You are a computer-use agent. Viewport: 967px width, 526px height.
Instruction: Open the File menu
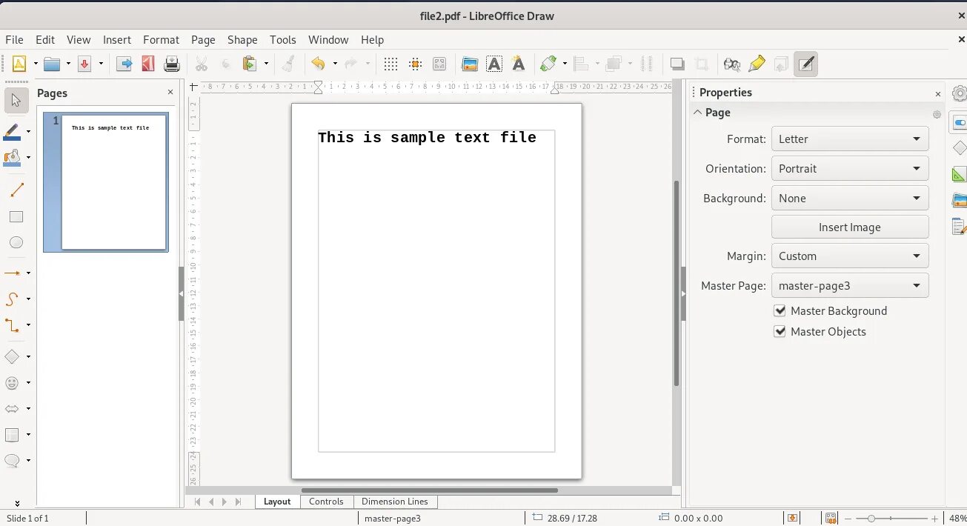point(14,40)
